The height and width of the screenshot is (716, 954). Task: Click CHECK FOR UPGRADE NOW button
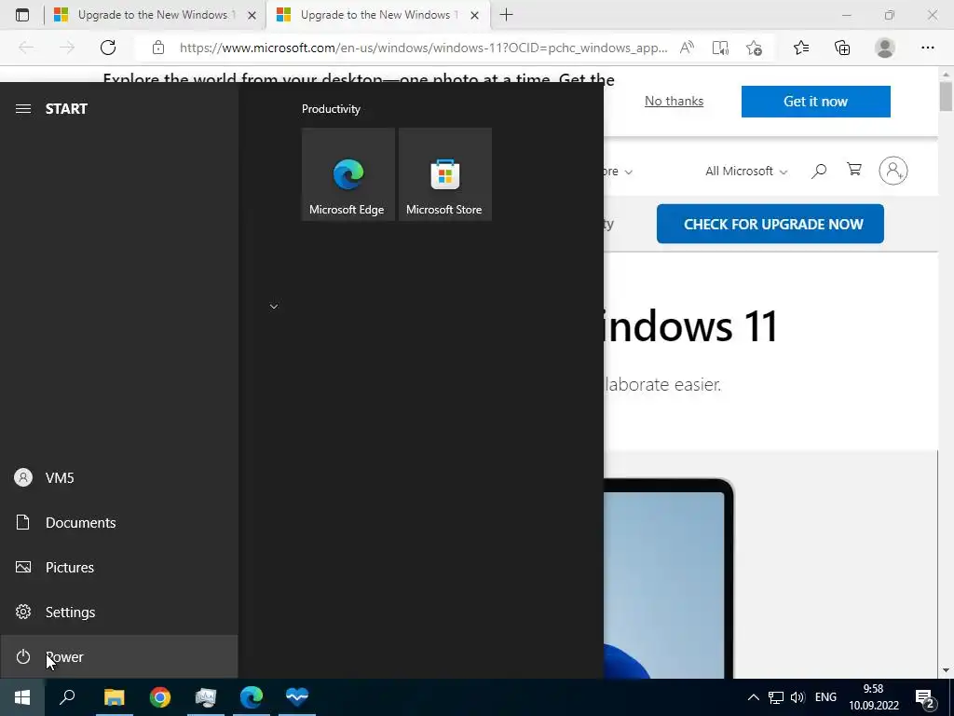(x=770, y=224)
